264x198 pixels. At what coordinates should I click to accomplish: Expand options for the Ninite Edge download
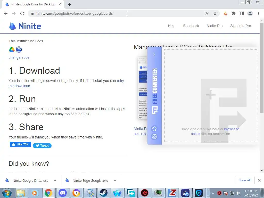click(115, 180)
